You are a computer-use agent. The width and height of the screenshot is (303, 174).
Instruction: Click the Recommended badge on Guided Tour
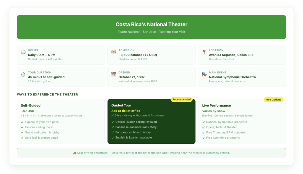[x=181, y=100]
